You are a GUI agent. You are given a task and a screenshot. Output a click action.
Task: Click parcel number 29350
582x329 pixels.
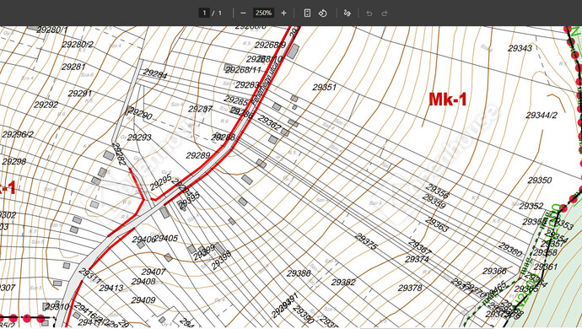[540, 181]
